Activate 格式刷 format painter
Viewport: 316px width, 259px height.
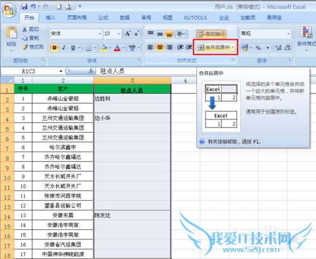(33, 47)
